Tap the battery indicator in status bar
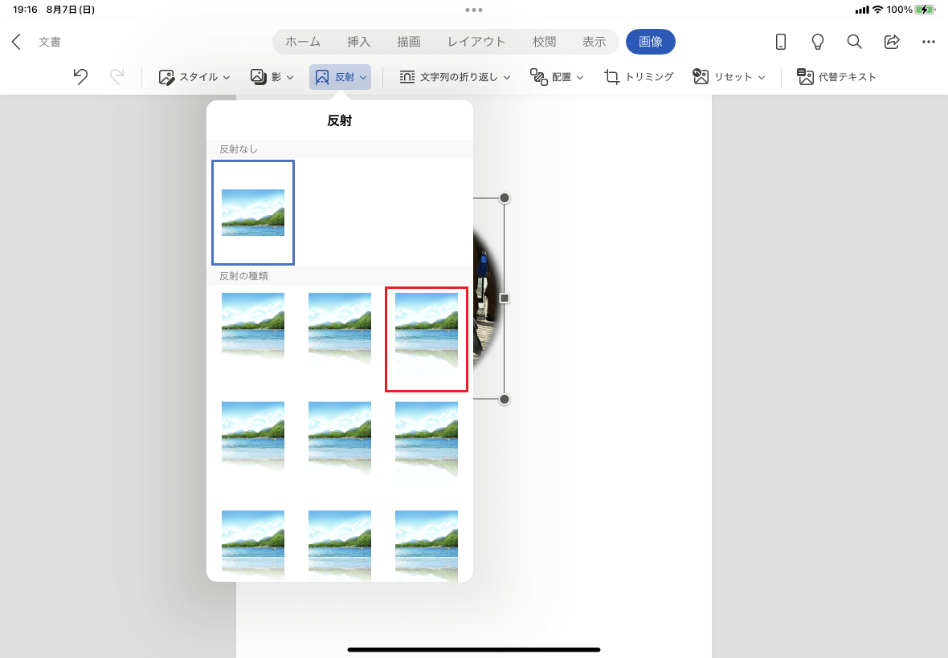 [925, 10]
